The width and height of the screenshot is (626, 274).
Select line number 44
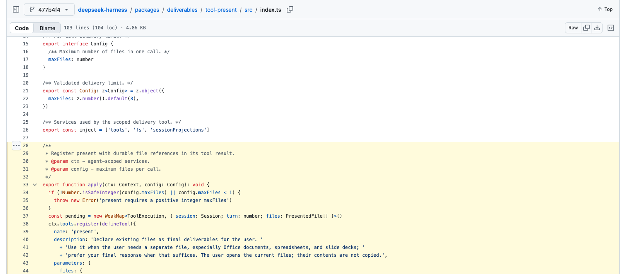(x=25, y=271)
